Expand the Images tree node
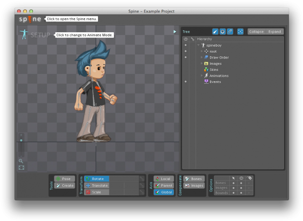 (201, 64)
